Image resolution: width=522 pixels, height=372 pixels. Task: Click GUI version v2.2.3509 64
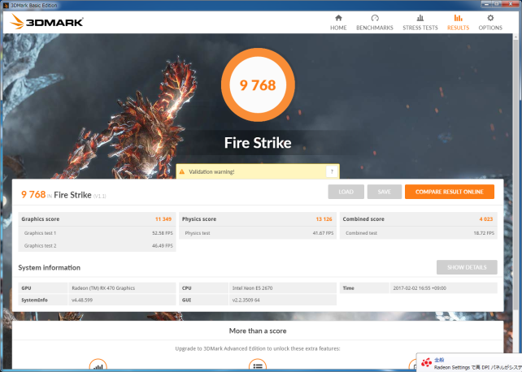(x=246, y=301)
